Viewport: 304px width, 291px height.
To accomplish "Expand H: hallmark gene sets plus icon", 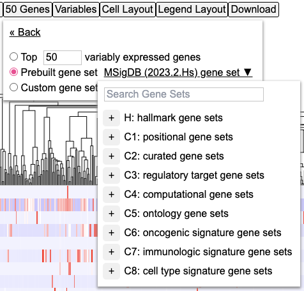I will click(x=111, y=118).
